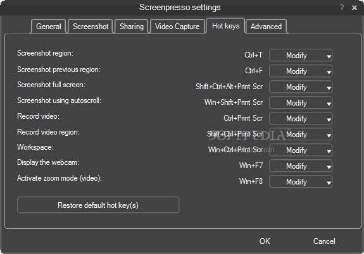Expand Modify dropdown arrow for Record video
This screenshot has height=254, width=364.
[x=329, y=119]
